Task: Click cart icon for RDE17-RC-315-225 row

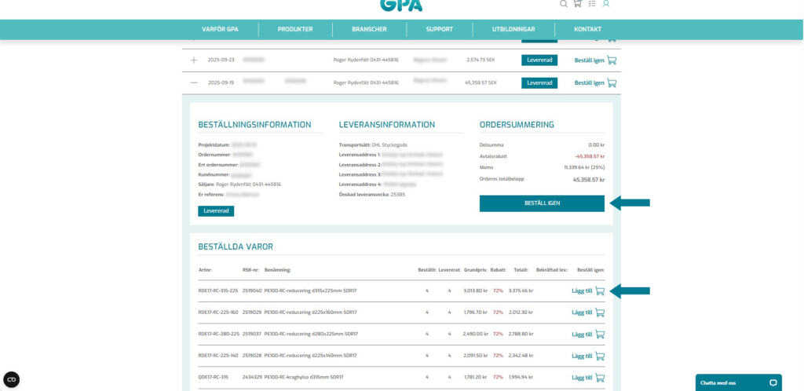Action: 600,291
